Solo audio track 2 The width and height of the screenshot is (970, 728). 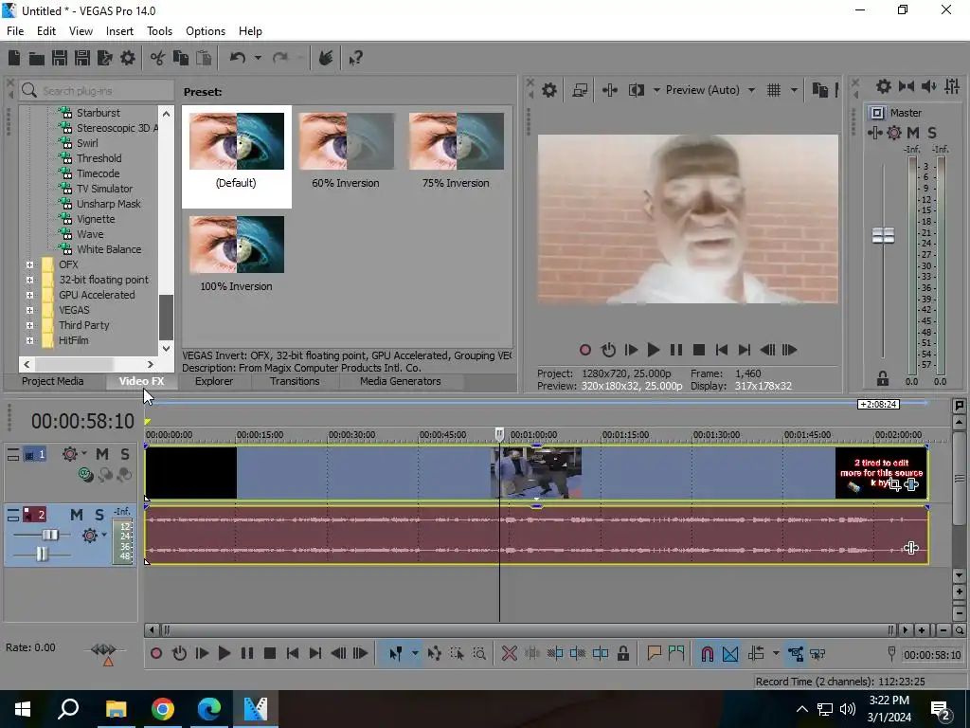tap(99, 515)
